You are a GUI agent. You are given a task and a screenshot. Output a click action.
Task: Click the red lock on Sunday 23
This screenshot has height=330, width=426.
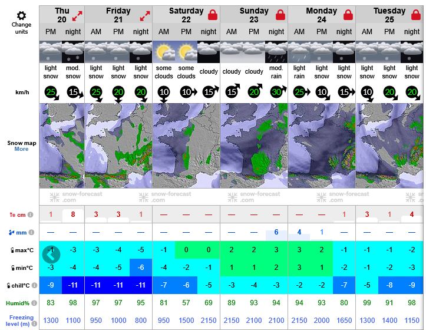[280, 15]
